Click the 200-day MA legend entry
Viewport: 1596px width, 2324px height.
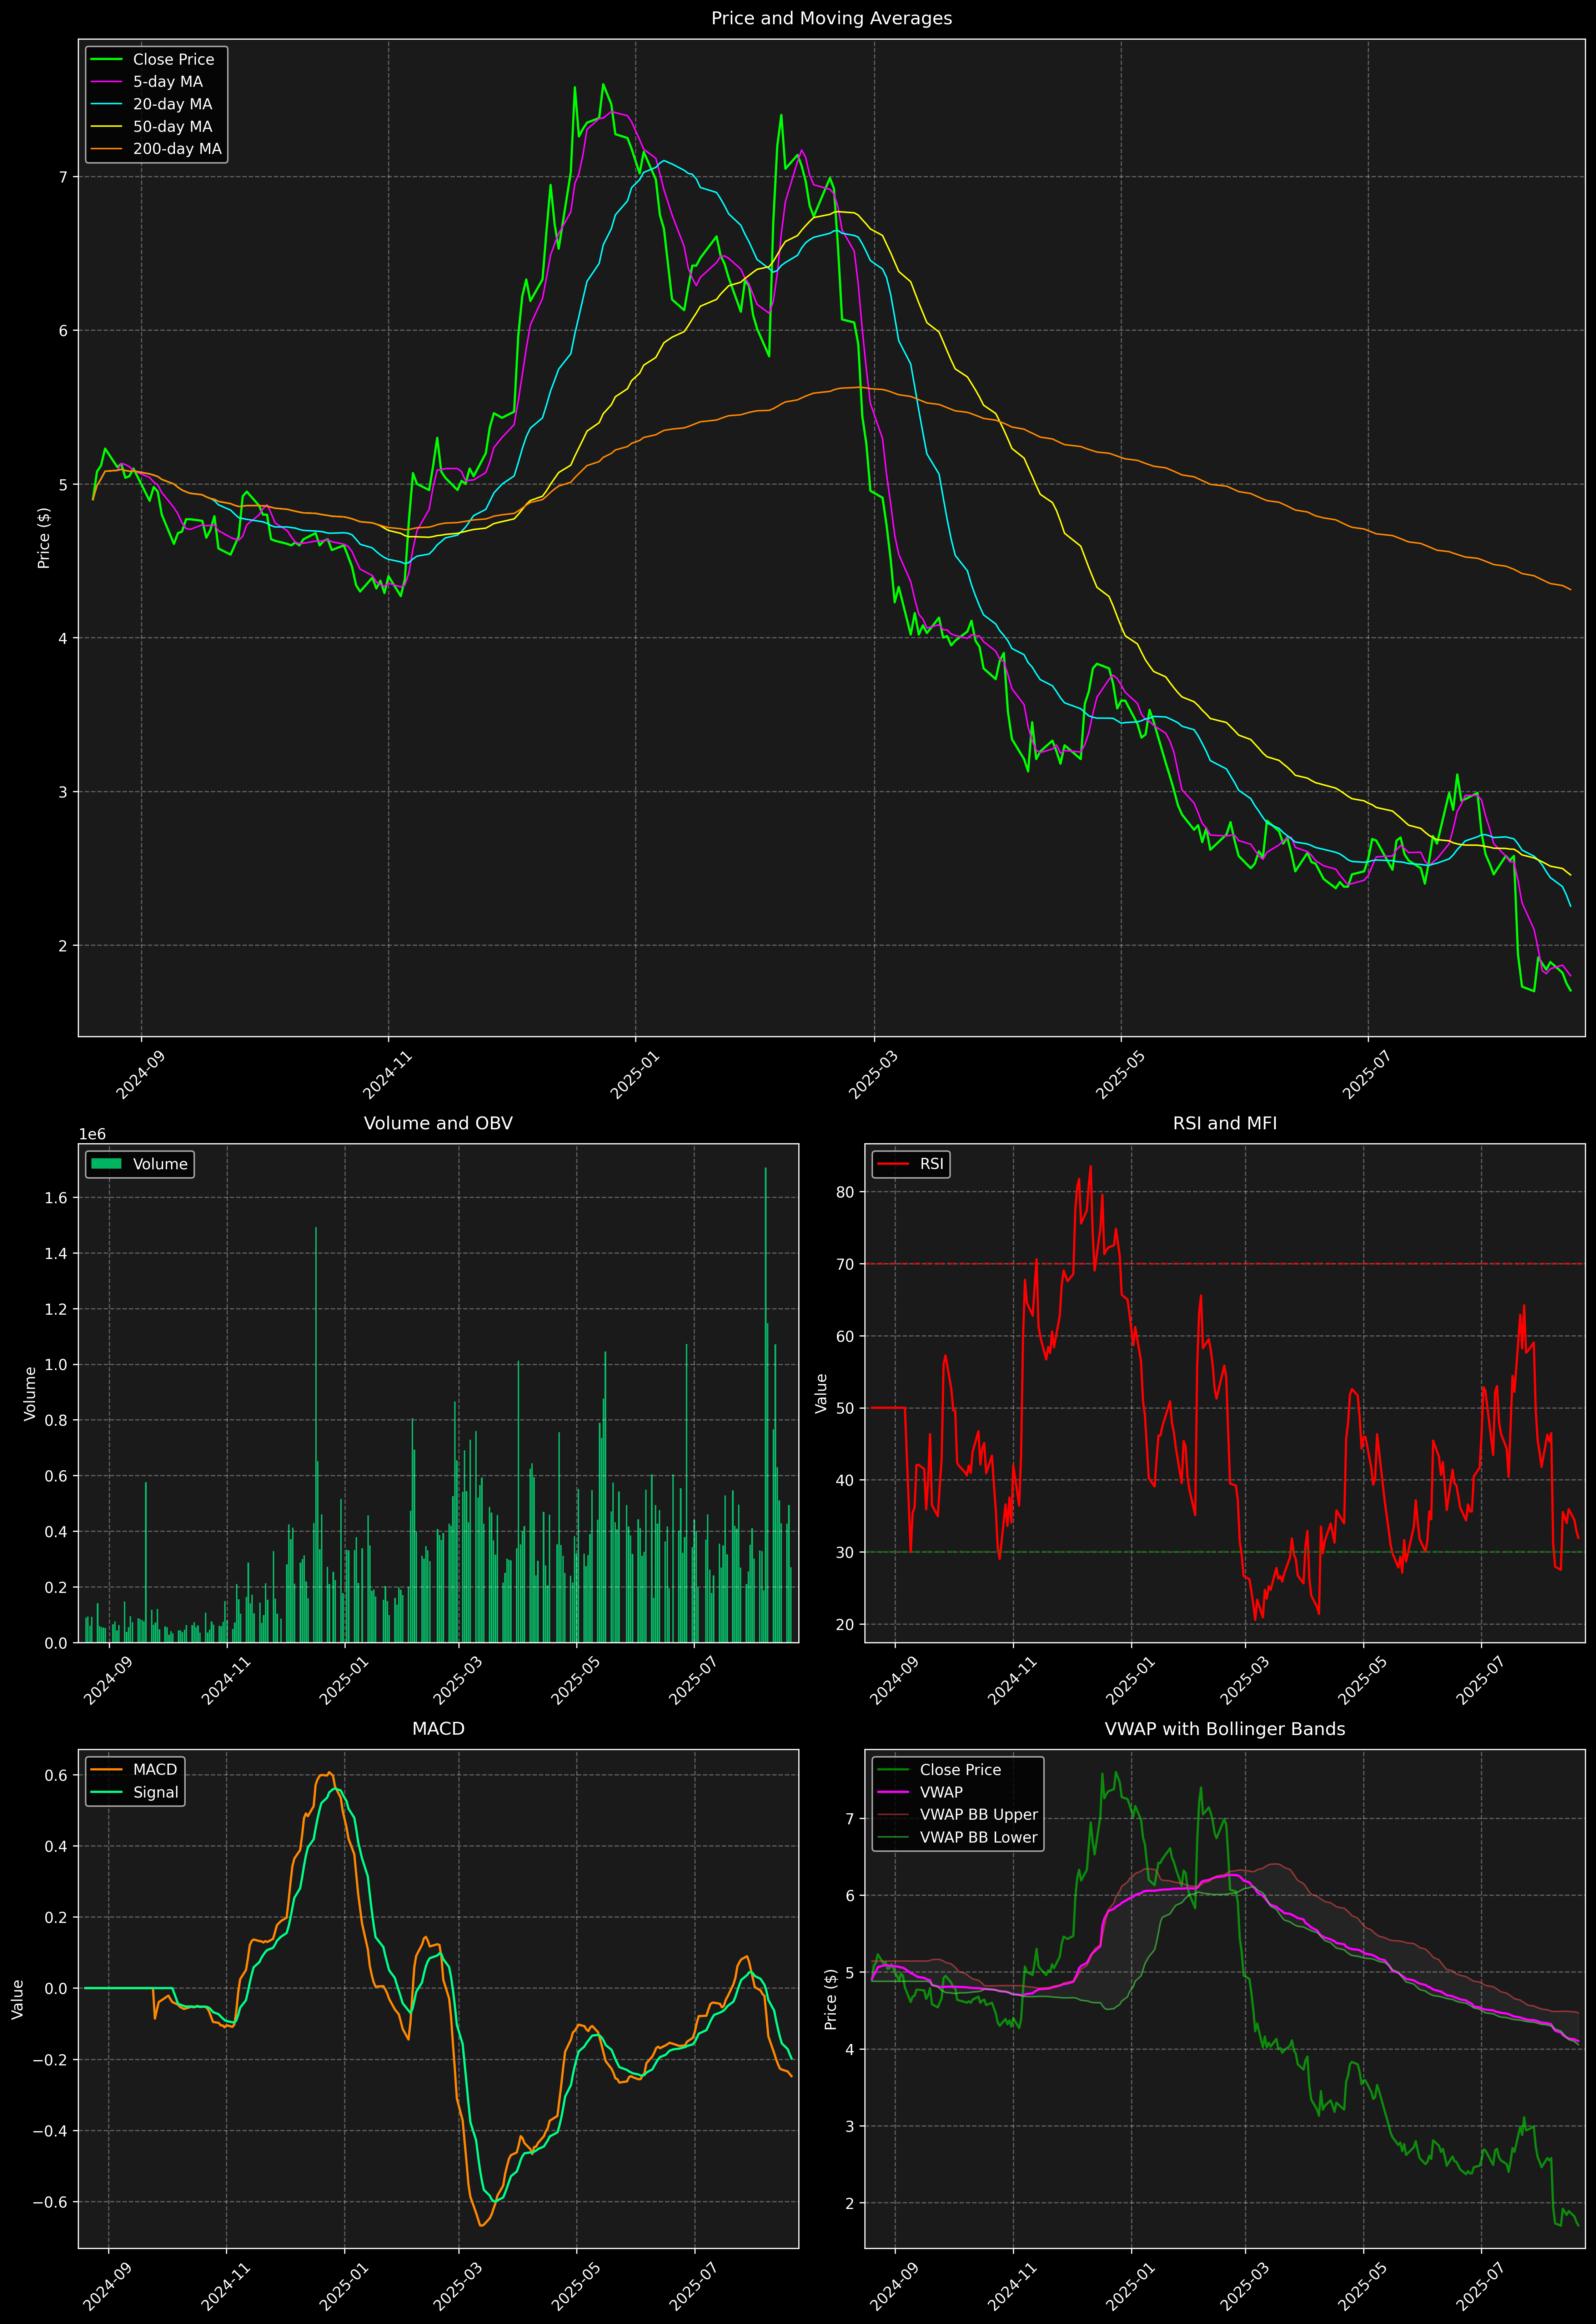[x=177, y=149]
